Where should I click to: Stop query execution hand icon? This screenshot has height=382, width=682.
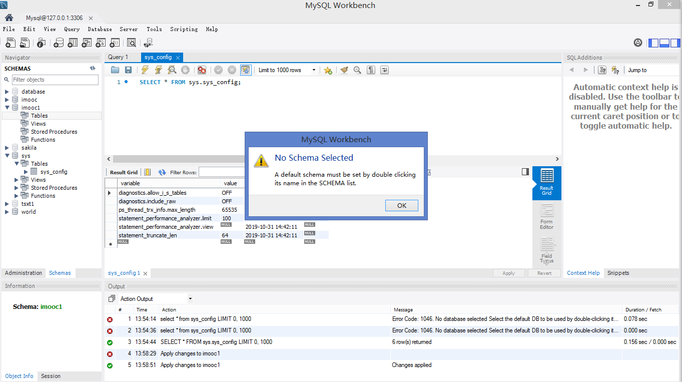coord(185,70)
